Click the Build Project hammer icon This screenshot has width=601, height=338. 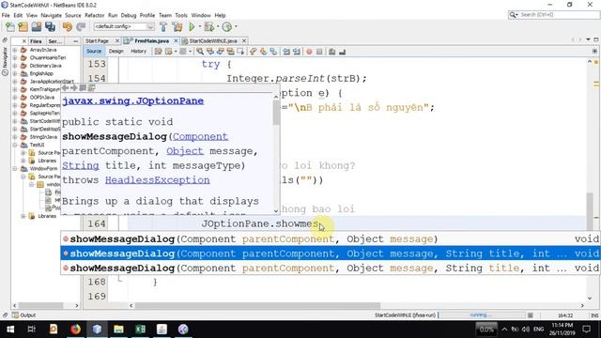point(163,27)
